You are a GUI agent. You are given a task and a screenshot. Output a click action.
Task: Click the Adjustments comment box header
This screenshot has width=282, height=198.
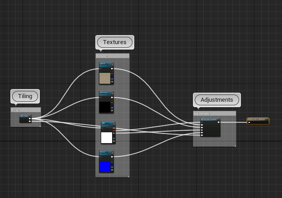point(215,114)
